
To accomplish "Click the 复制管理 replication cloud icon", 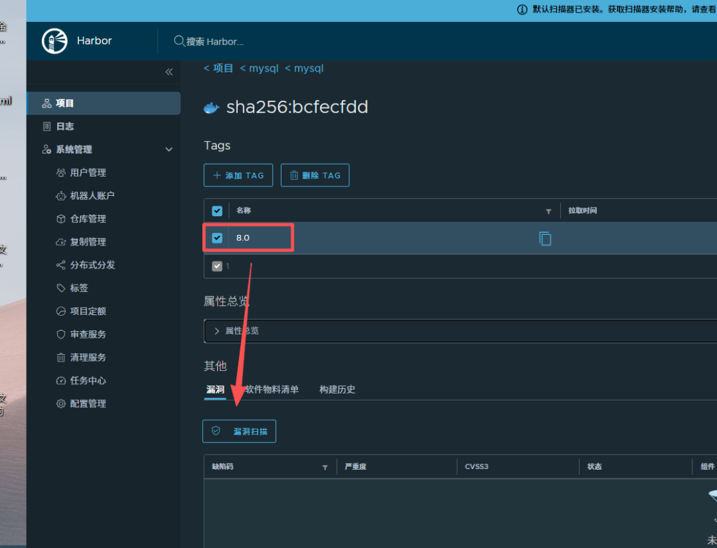I will click(61, 241).
